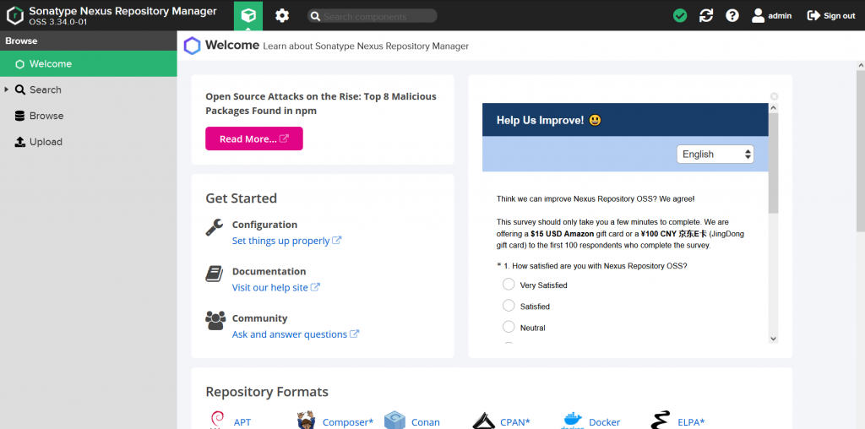Click the Documentation book icon
Image resolution: width=865 pixels, height=429 pixels.
click(x=215, y=274)
